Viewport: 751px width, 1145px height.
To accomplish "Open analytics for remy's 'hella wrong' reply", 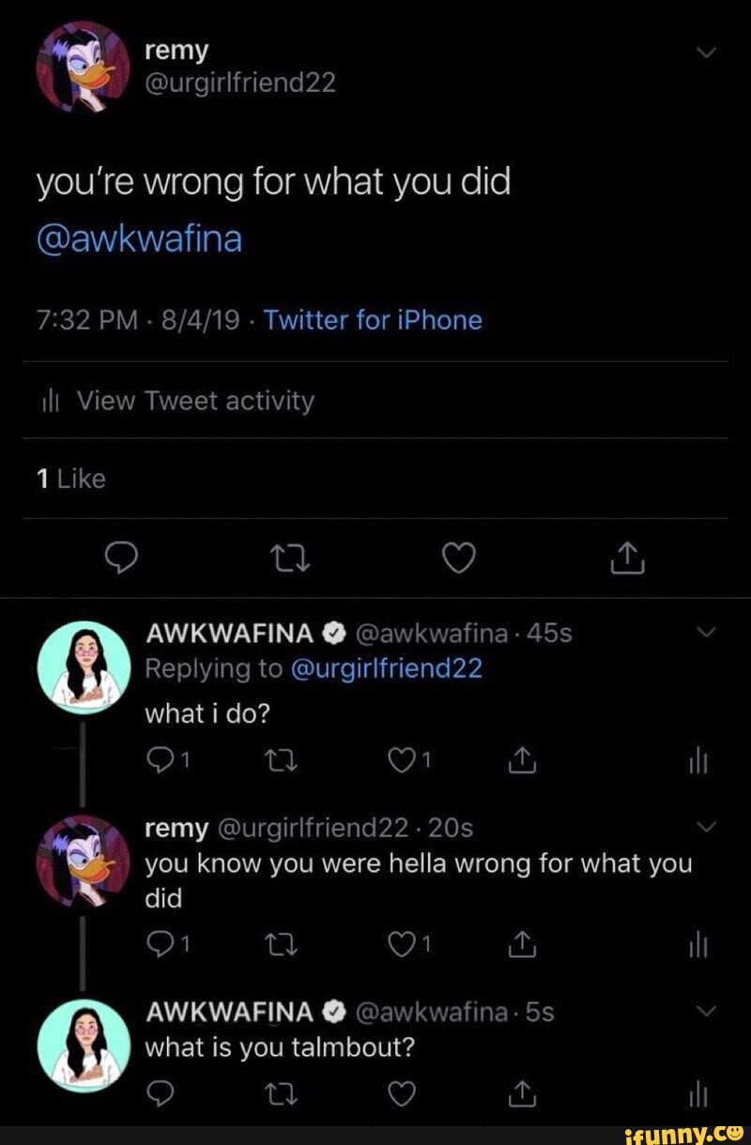I will [698, 946].
